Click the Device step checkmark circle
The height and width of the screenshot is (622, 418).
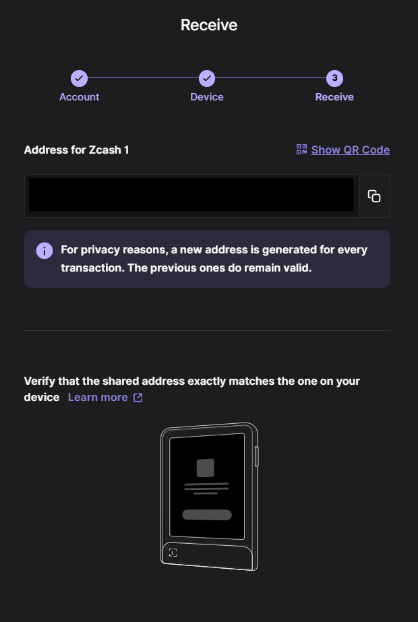click(207, 78)
